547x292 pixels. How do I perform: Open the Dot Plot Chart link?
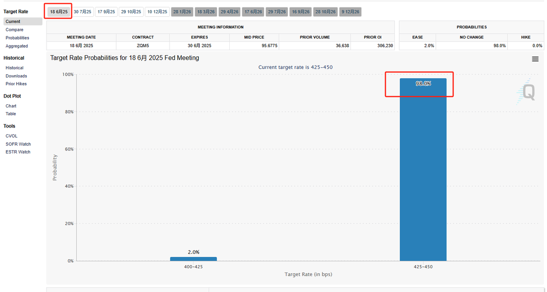[x=11, y=106]
